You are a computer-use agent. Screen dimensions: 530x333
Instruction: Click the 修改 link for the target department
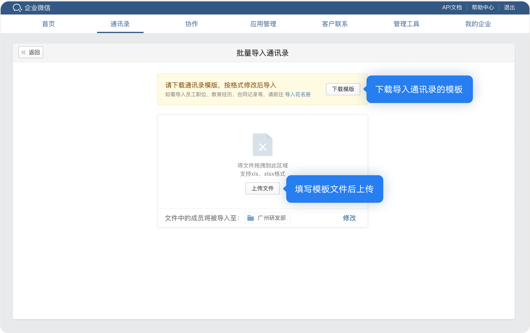349,218
